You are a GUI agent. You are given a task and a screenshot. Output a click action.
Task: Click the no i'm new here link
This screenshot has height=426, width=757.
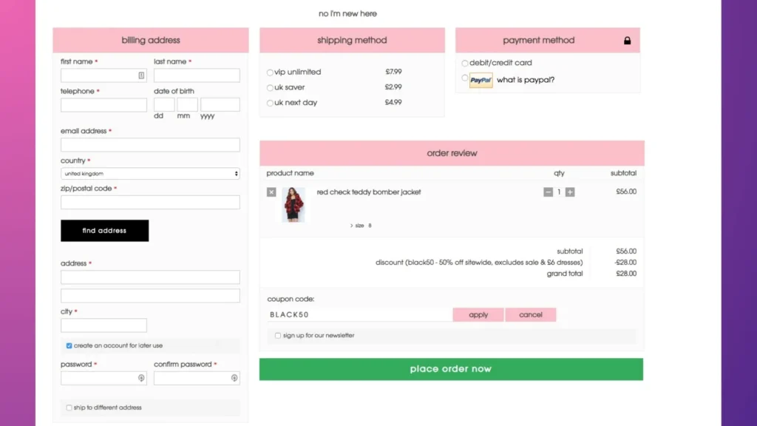click(348, 13)
